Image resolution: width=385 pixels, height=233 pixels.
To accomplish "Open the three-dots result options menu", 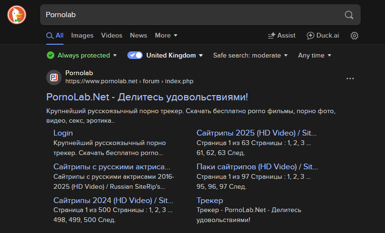I will point(350,78).
